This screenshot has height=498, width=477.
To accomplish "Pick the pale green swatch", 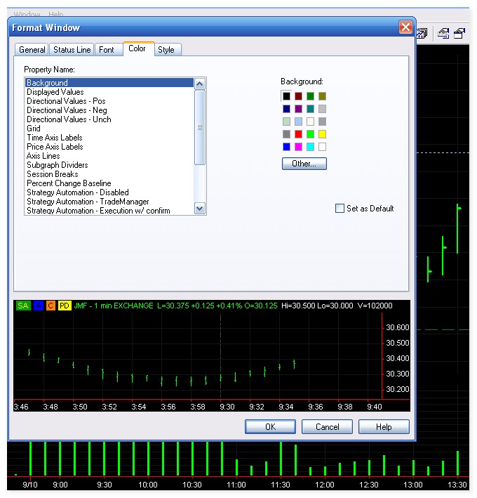I will 286,122.
